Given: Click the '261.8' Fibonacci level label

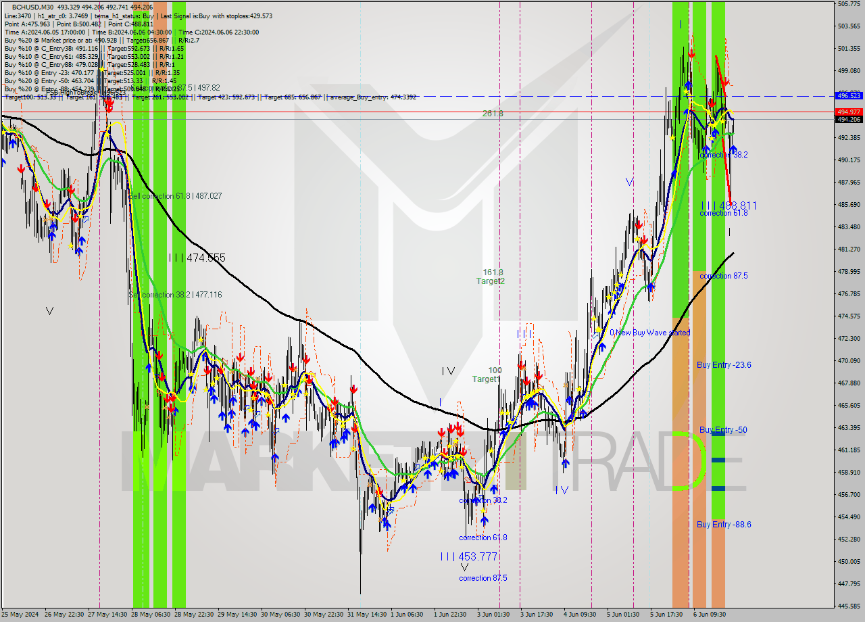Looking at the screenshot, I should (x=492, y=113).
